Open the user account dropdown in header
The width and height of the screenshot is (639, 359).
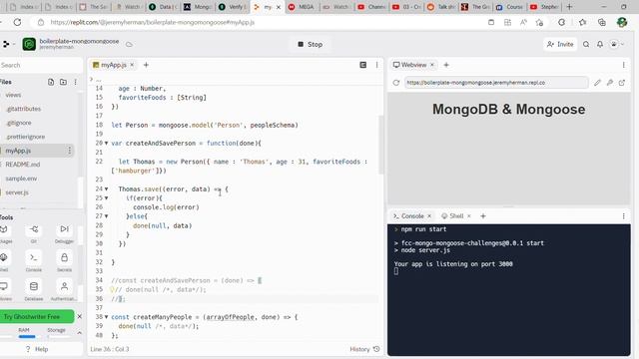click(617, 44)
